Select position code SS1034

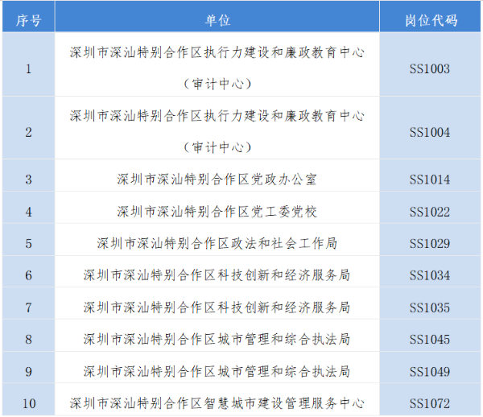pos(430,275)
